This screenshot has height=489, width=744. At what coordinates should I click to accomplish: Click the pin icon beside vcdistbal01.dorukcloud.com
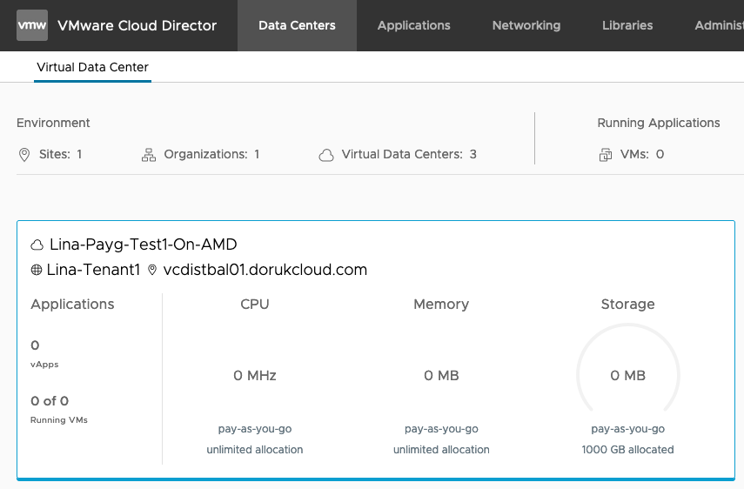(x=152, y=271)
